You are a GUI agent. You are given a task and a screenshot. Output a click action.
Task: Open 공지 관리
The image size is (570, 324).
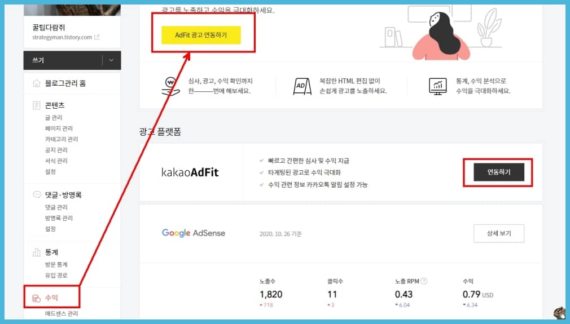[x=56, y=150]
